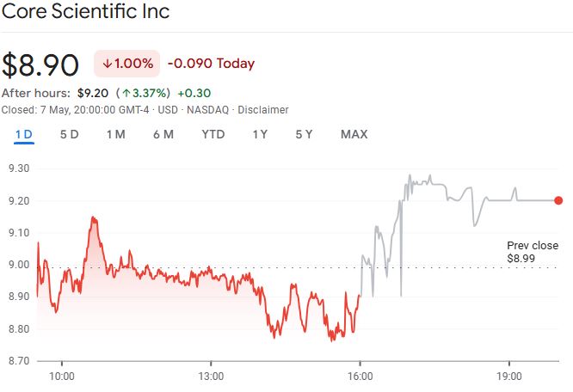Click the 16:00 time axis label
Image resolution: width=573 pixels, height=392 pixels.
360,376
